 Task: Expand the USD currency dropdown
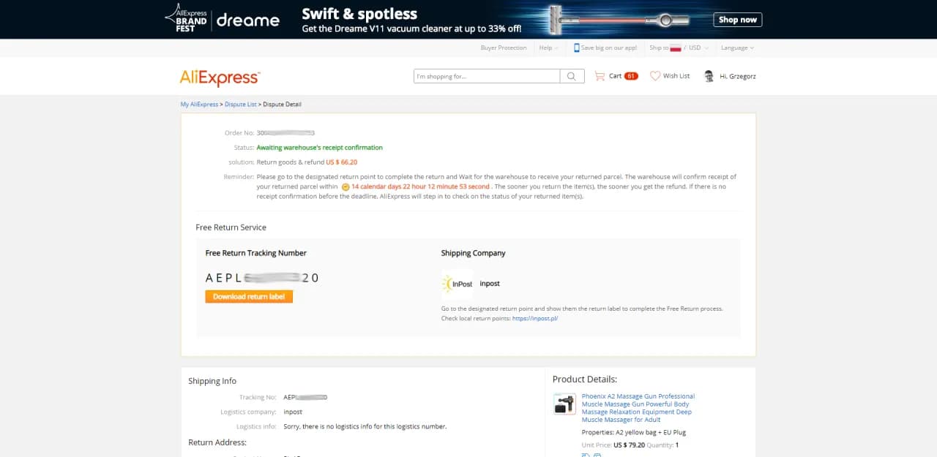coord(697,48)
